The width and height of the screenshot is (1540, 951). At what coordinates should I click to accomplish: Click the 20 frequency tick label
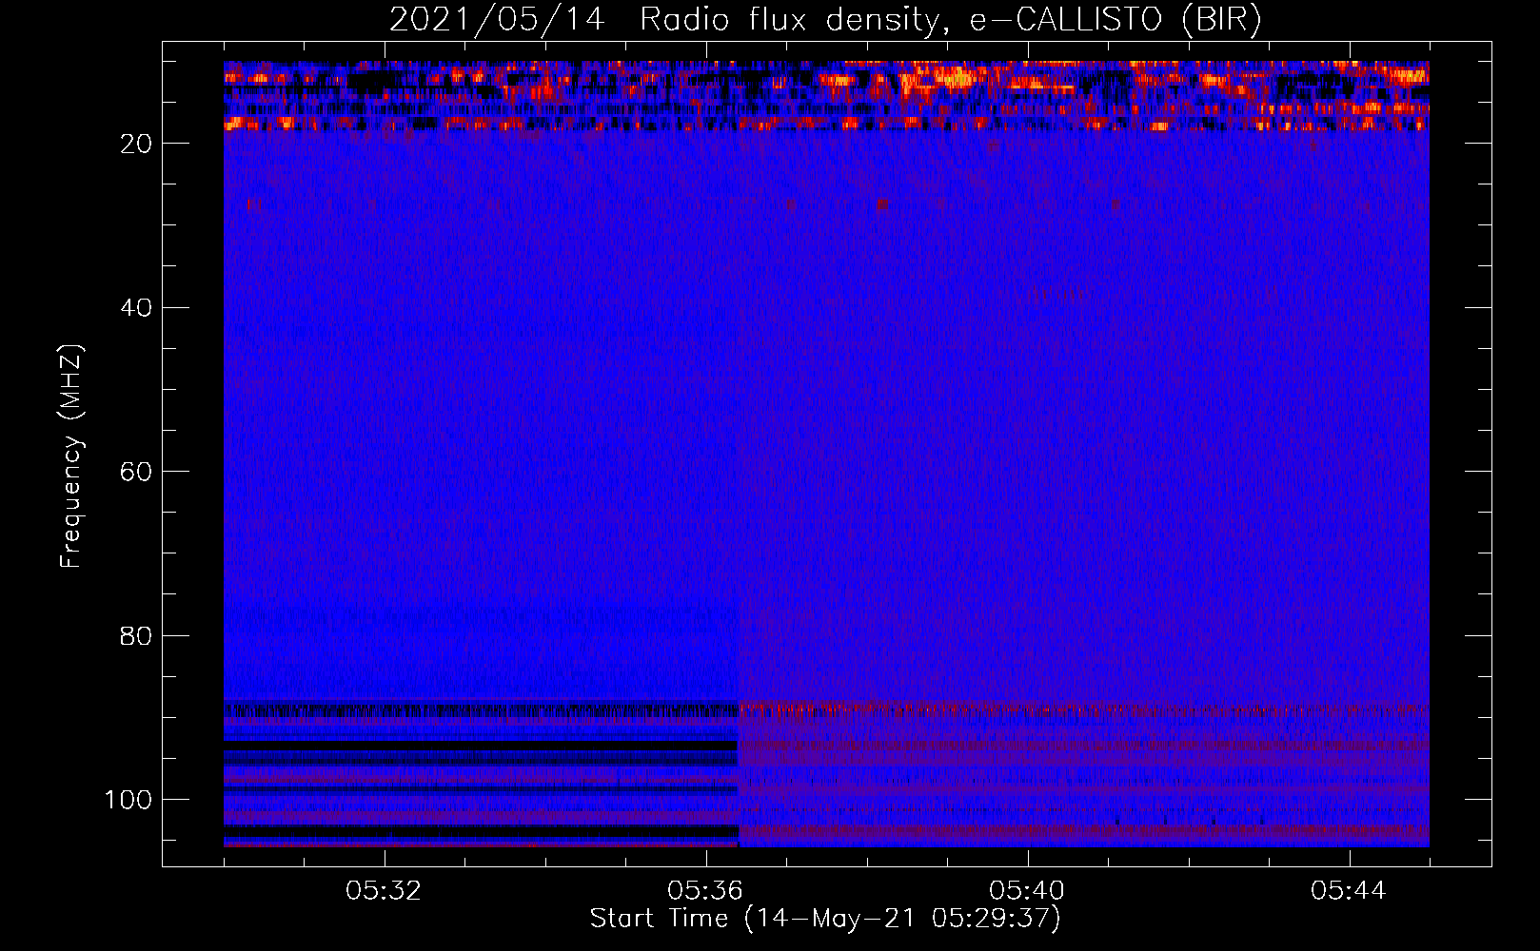137,144
